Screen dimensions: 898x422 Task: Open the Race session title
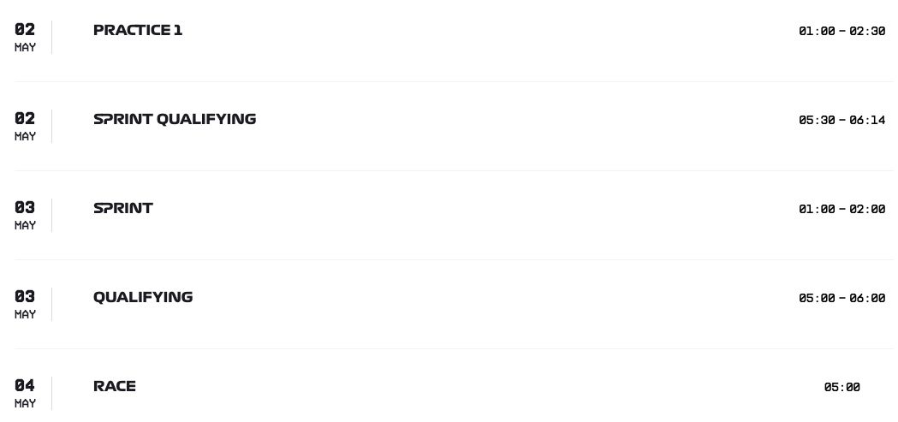(x=115, y=386)
